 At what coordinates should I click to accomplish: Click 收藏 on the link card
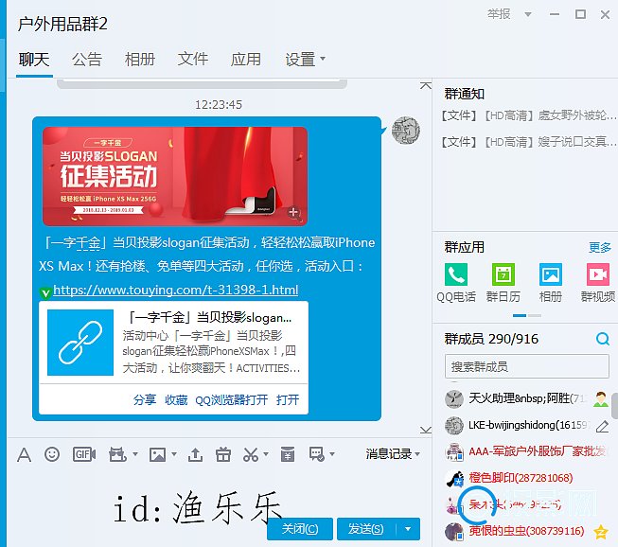click(x=176, y=400)
